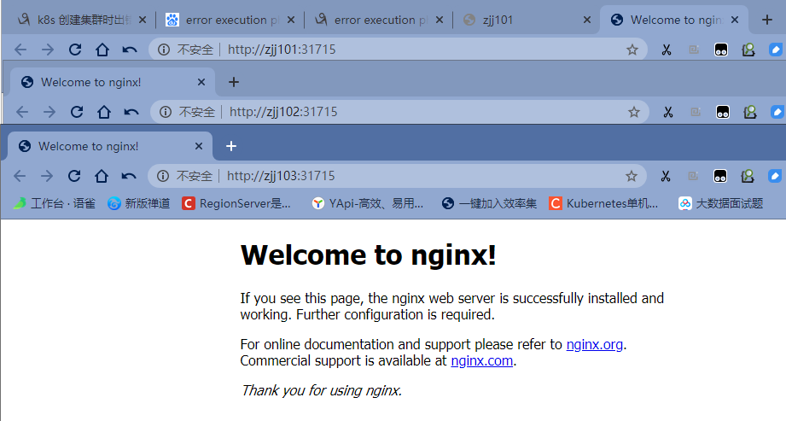The height and width of the screenshot is (421, 786).
Task: Bookmark the zjj101:31715 page with star
Action: (x=632, y=50)
